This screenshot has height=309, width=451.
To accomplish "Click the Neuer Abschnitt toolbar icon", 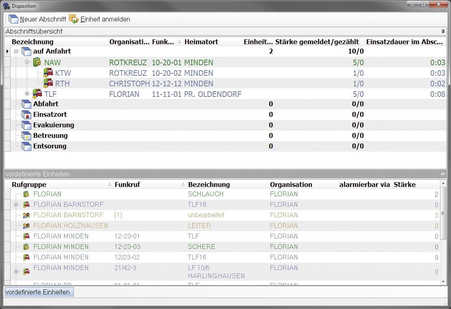I will [x=13, y=19].
